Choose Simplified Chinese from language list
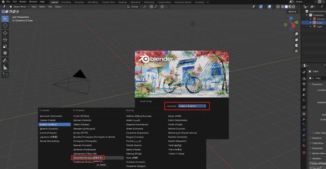Screen dimensions: 326x169 tap(88, 158)
